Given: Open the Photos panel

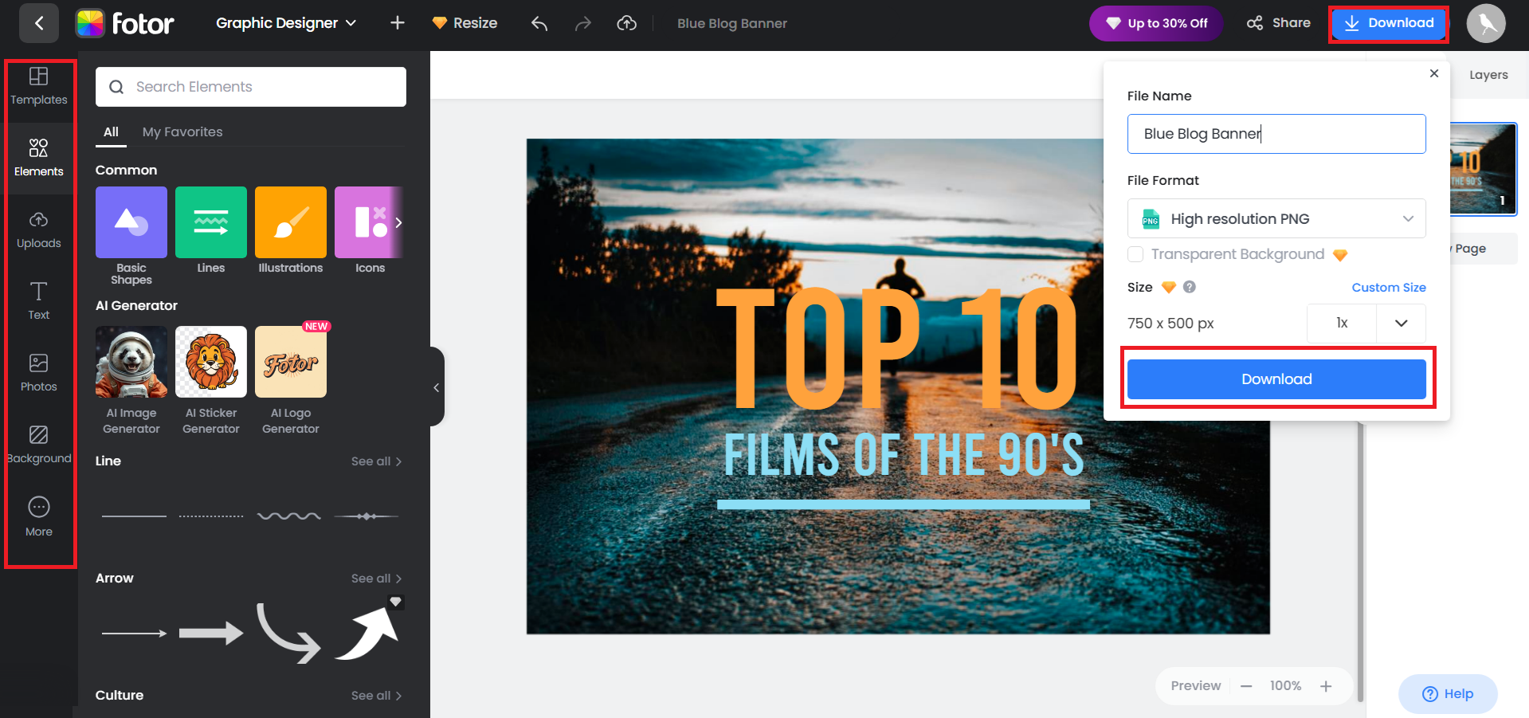Looking at the screenshot, I should click(x=39, y=373).
